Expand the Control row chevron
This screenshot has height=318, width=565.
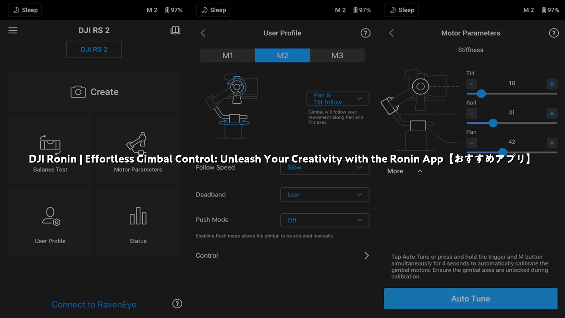point(367,256)
